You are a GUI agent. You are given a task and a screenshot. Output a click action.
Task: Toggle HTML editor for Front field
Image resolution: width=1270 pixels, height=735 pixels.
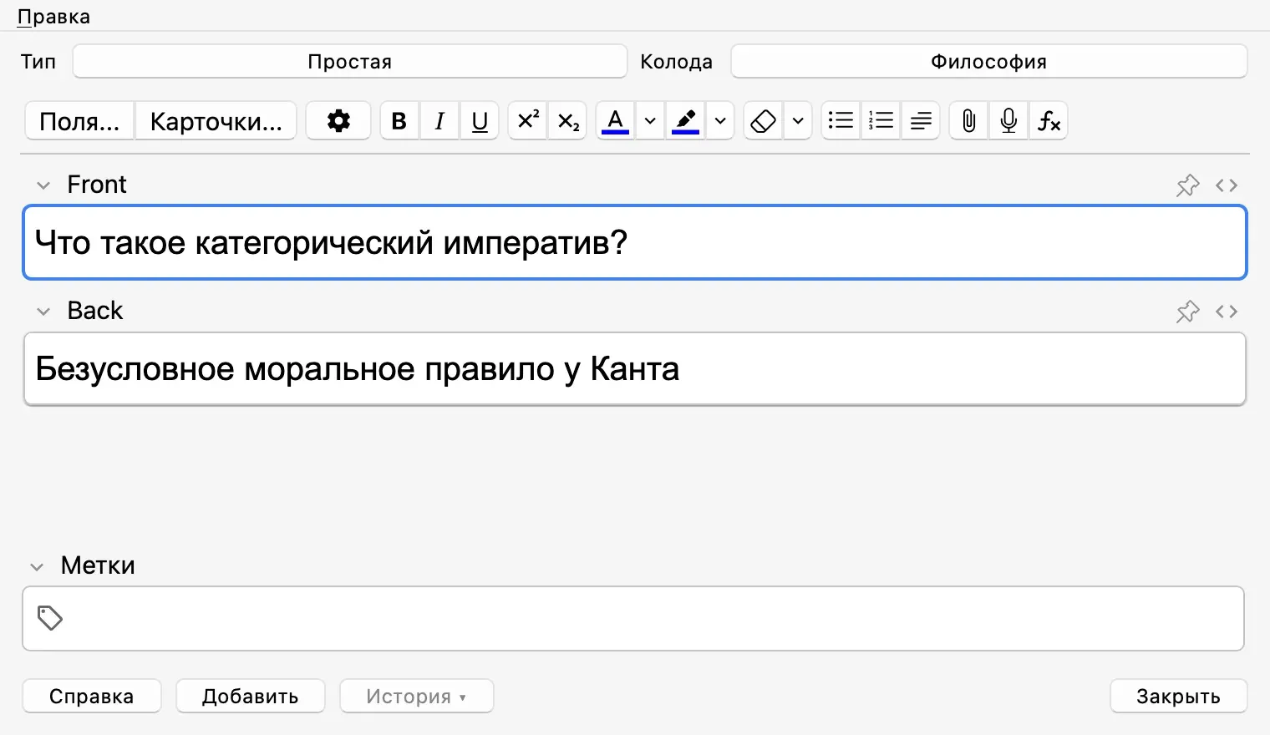(x=1227, y=185)
